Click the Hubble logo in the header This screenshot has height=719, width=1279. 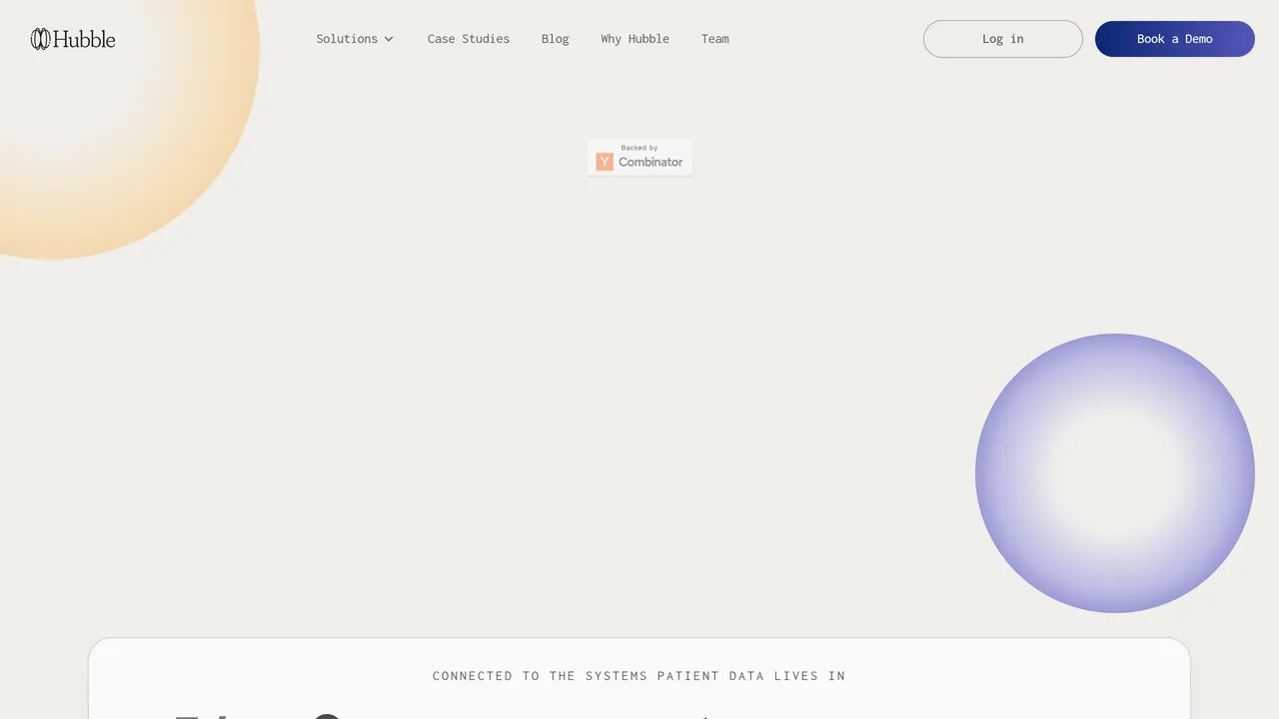point(73,39)
